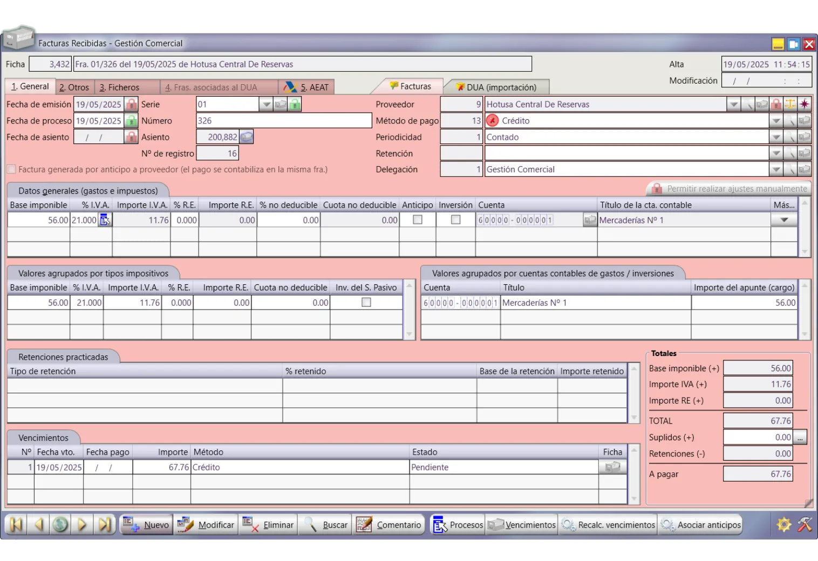Open the Asiento record icon next to 200,882
818x561 pixels.
click(x=247, y=137)
